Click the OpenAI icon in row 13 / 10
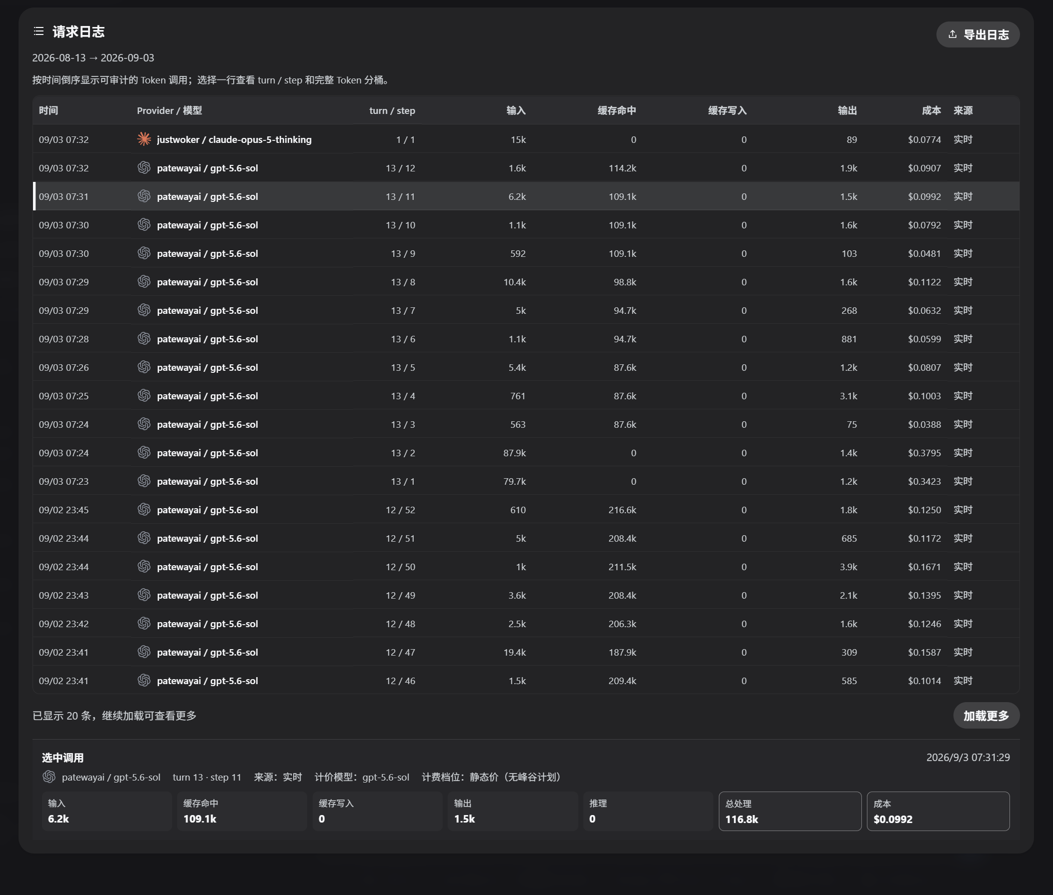The height and width of the screenshot is (895, 1053). [x=144, y=224]
